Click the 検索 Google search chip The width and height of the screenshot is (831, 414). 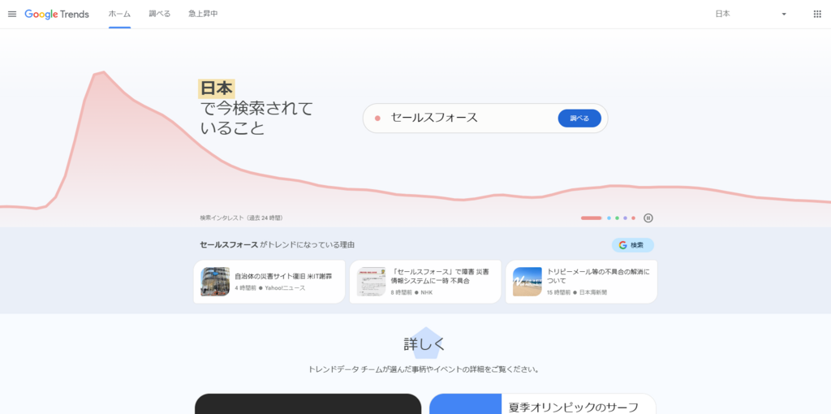click(x=632, y=245)
